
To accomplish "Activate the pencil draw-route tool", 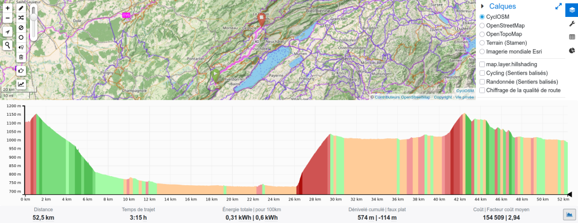I will 21,8.
